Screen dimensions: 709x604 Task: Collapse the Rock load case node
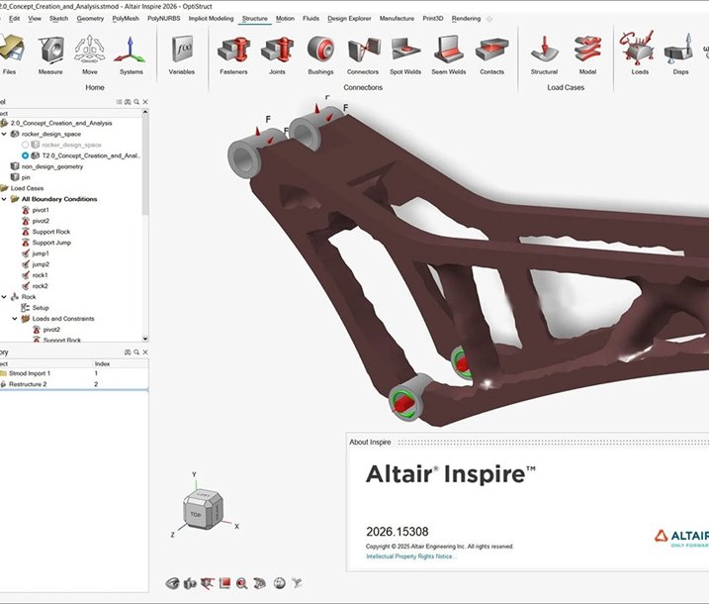click(x=4, y=297)
